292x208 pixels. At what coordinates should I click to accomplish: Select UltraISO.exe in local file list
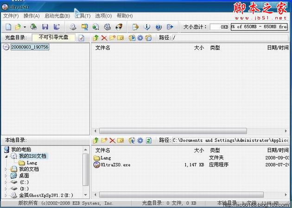115,165
